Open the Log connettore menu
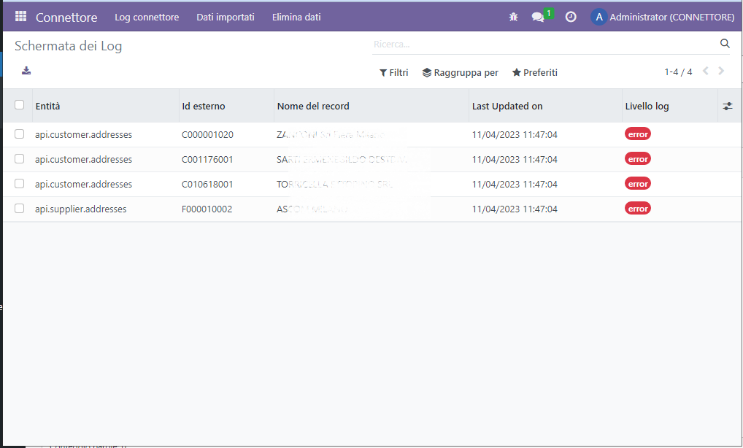The image size is (743, 448). 147,17
